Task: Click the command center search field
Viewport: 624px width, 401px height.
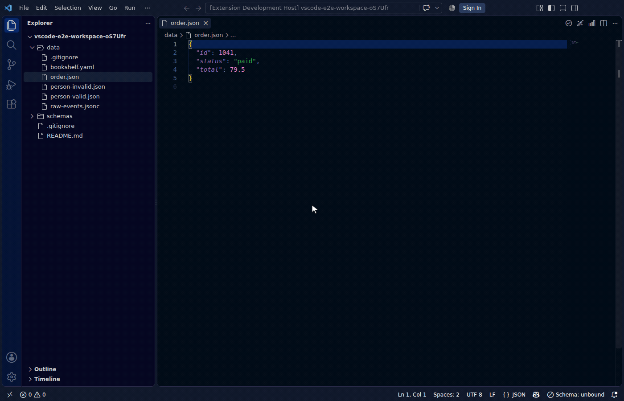Action: click(312, 8)
